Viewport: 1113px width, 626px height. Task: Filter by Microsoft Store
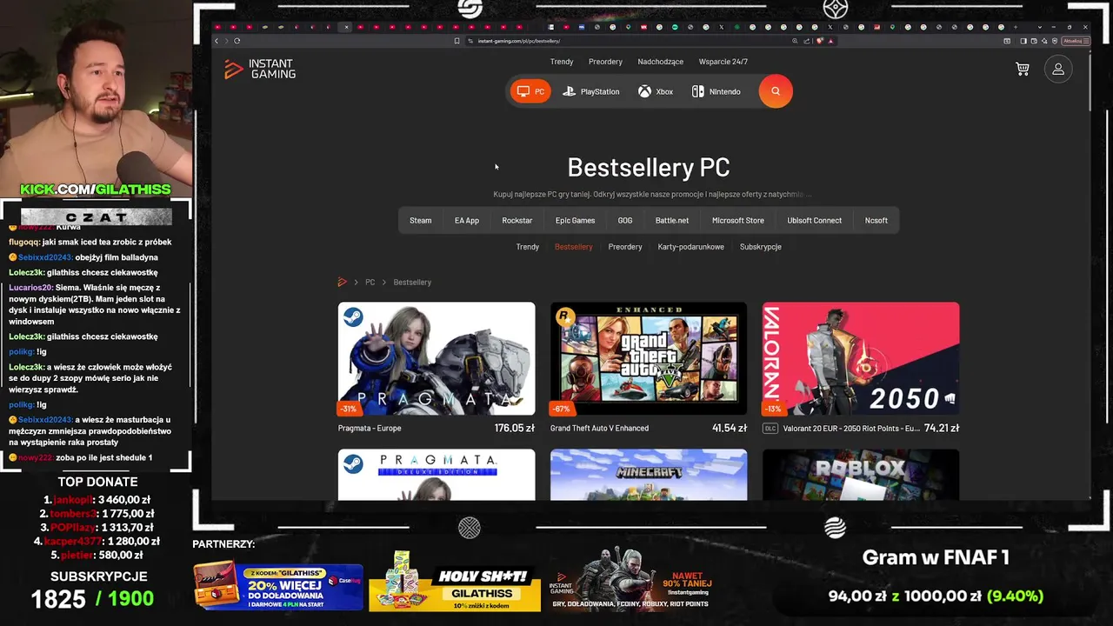[x=738, y=221]
